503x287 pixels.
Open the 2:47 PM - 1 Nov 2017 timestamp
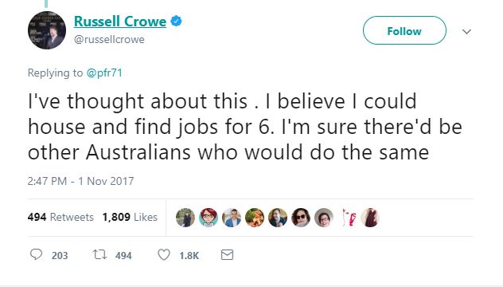(x=80, y=181)
